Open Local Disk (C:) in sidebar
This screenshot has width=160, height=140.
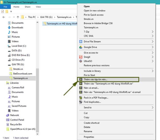pos(19,46)
